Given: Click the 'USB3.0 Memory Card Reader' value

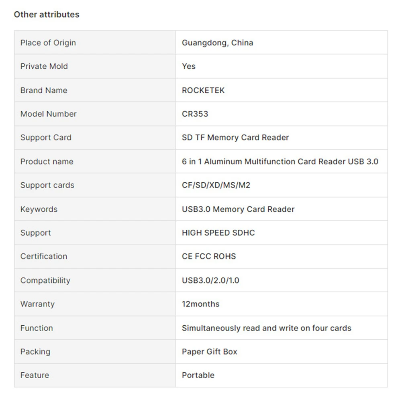Looking at the screenshot, I should tap(238, 209).
